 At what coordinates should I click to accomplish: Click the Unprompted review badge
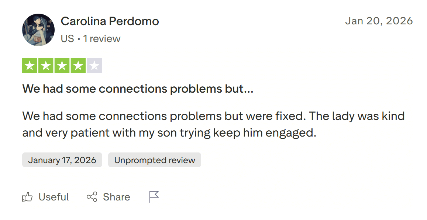tap(155, 160)
